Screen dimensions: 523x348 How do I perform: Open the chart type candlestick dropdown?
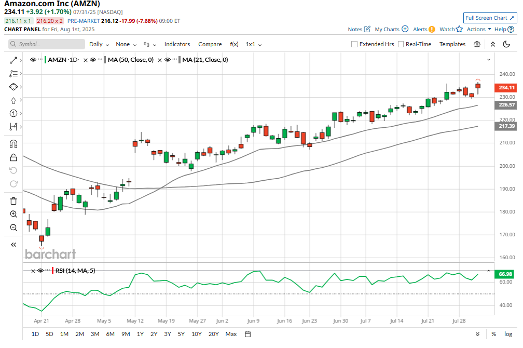[150, 44]
